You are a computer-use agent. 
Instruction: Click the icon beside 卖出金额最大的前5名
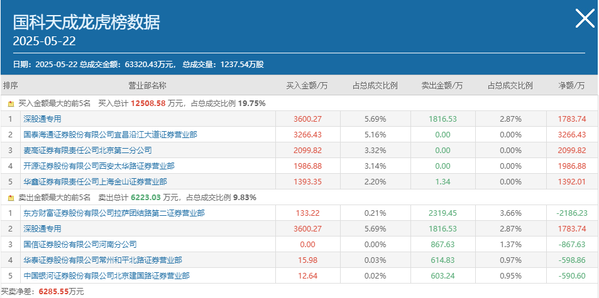[11, 198]
